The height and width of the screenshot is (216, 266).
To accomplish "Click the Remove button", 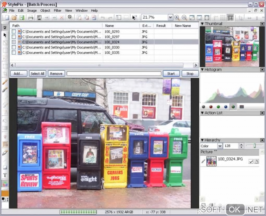I will pos(56,73).
